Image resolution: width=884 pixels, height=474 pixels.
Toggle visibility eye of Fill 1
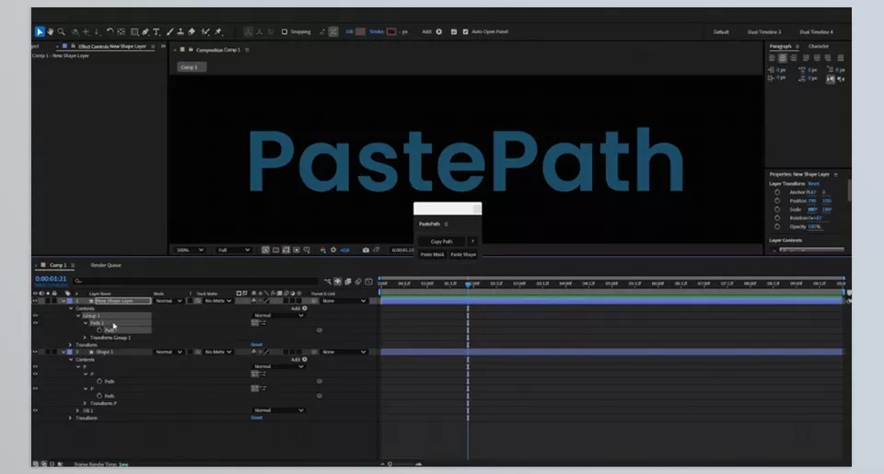click(36, 410)
